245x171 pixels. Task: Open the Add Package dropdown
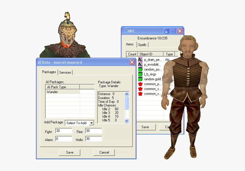[91, 123]
